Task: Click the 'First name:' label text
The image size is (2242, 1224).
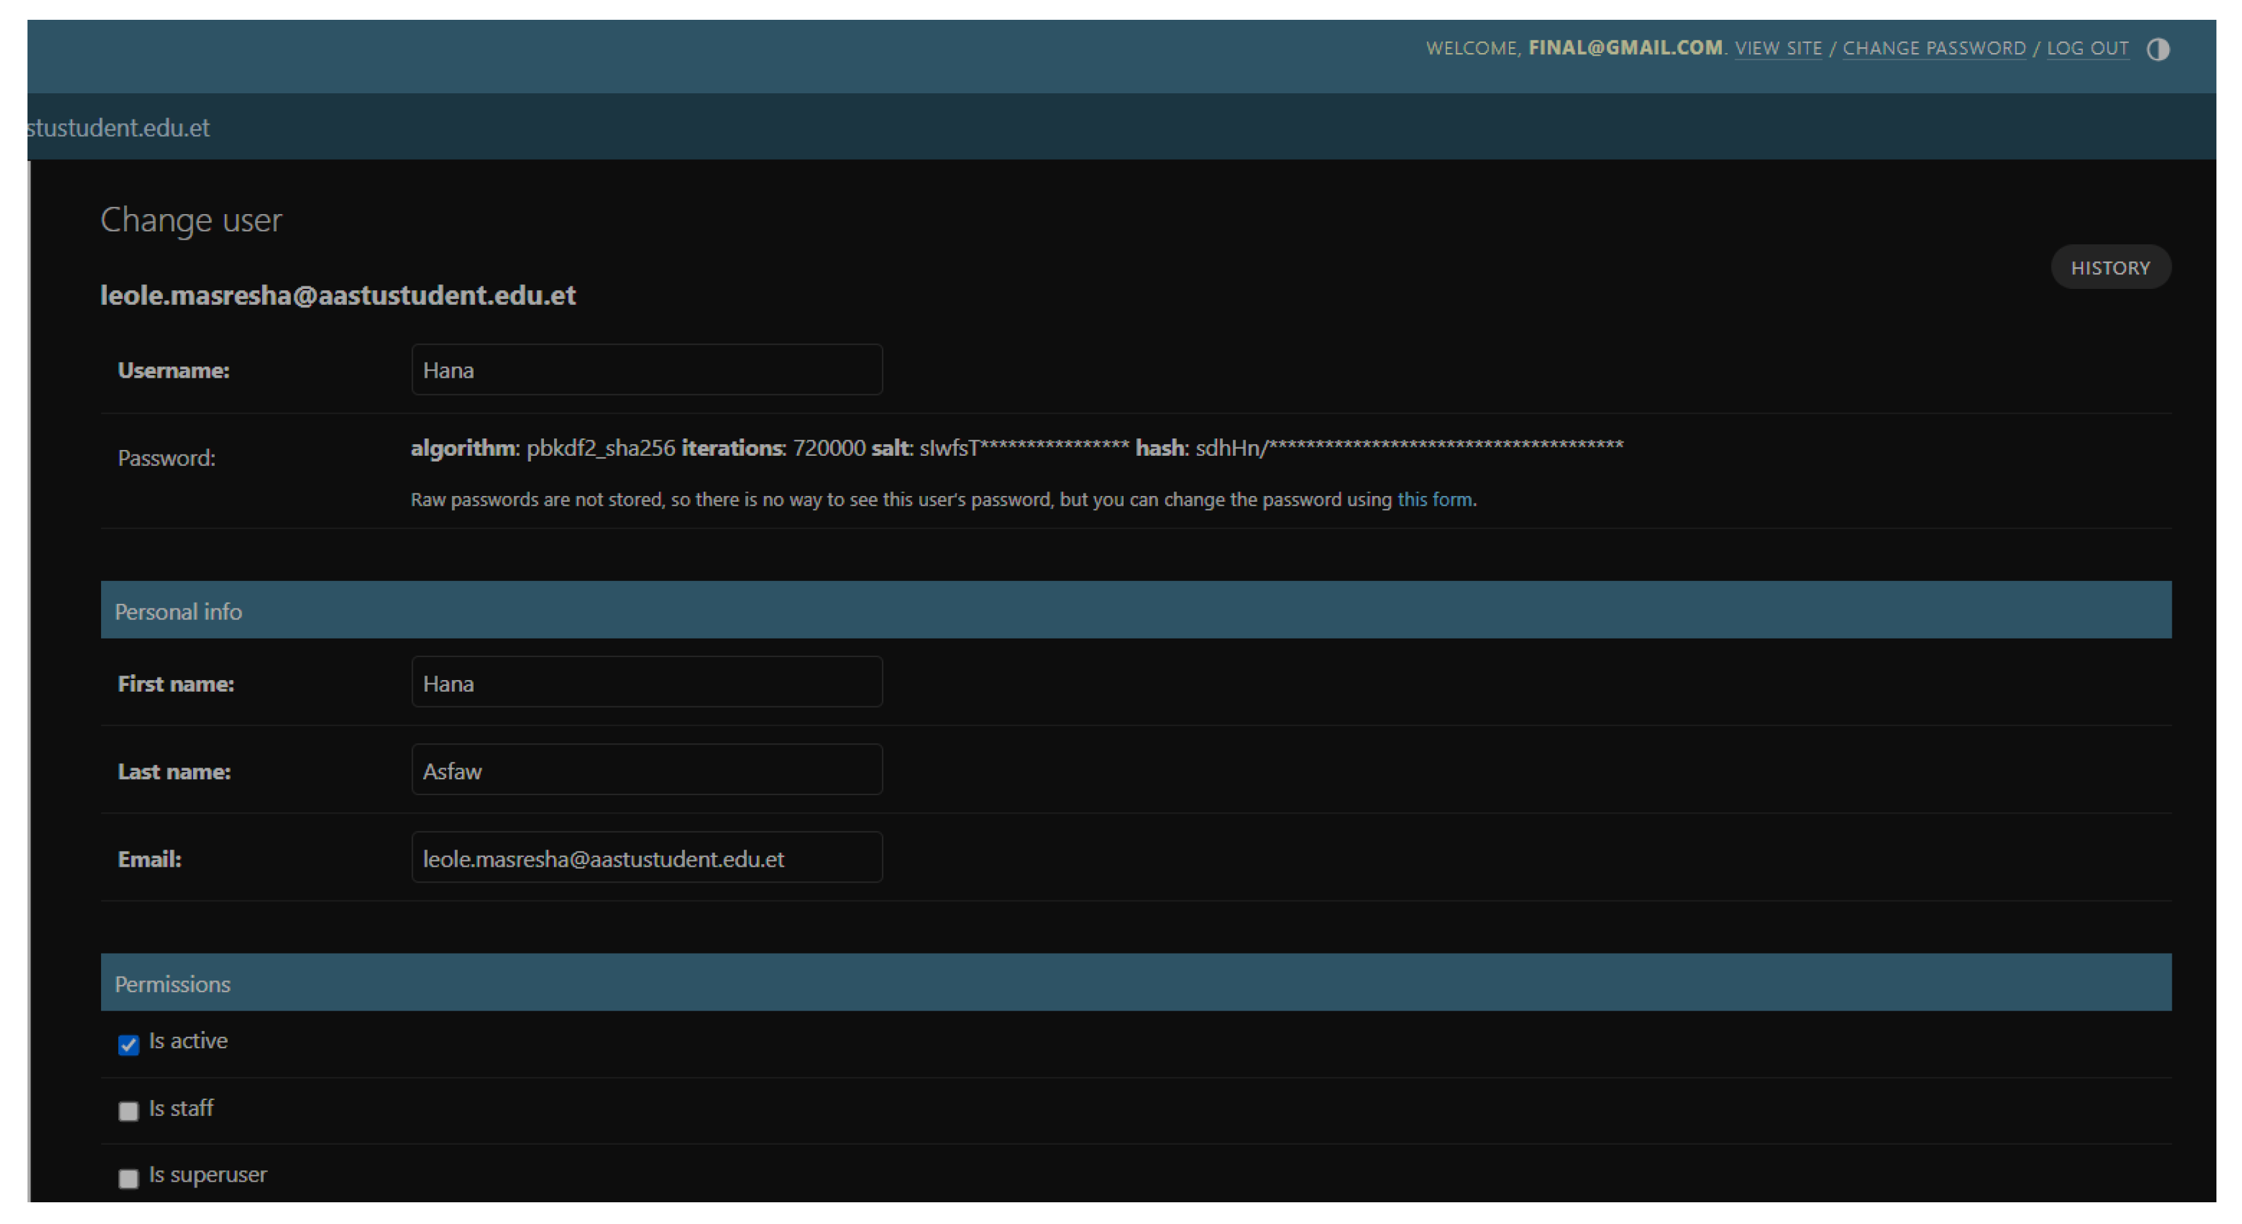Action: [176, 683]
